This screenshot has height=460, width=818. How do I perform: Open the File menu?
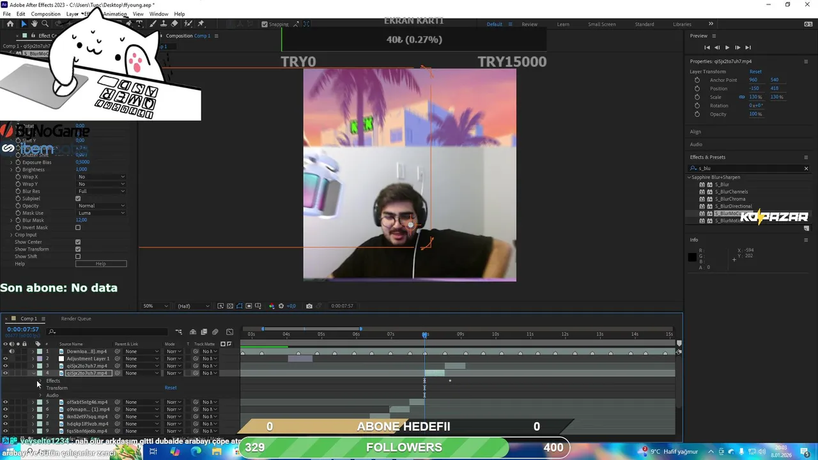tap(6, 14)
